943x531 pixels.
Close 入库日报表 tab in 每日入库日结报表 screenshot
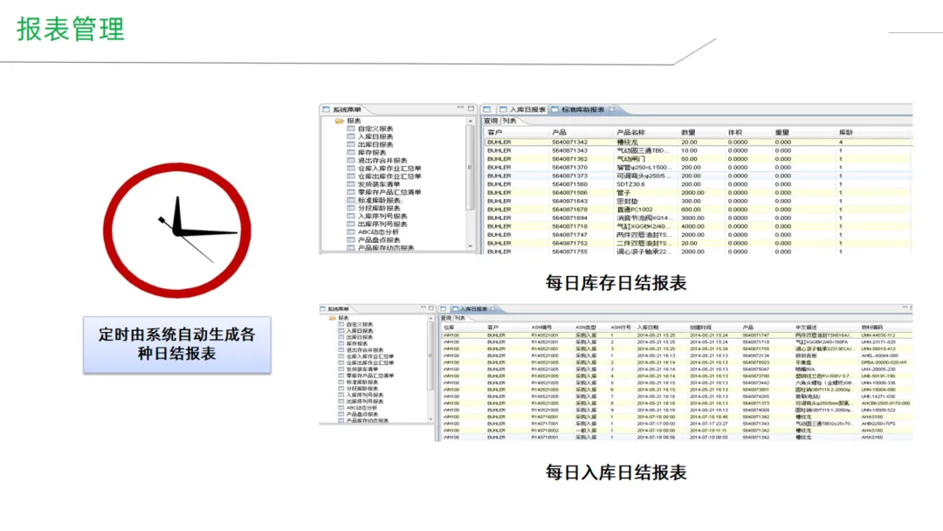pos(492,309)
